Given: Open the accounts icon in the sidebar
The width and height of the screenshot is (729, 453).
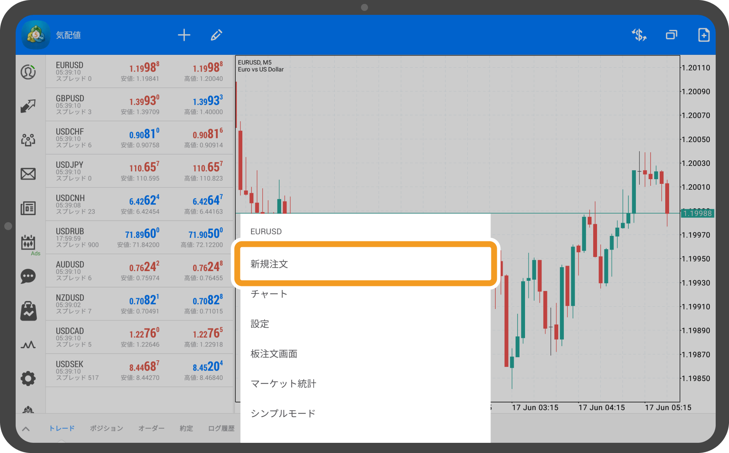Looking at the screenshot, I should pos(28,72).
